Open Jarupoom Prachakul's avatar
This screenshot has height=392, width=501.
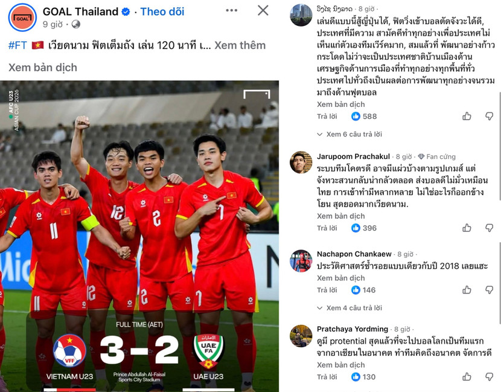coord(301,162)
